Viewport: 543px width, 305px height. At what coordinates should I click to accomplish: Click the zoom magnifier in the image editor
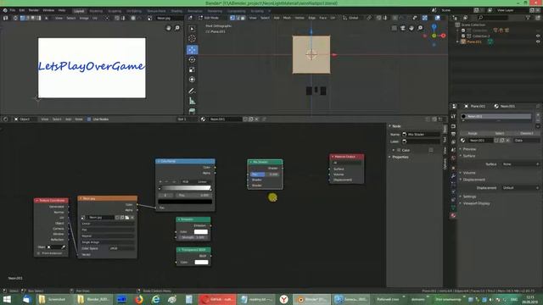tap(177, 28)
